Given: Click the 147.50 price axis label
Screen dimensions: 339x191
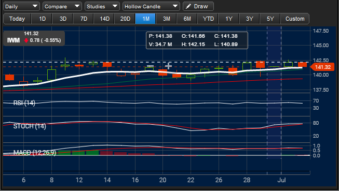Looking at the screenshot, I should pyautogui.click(x=321, y=31).
